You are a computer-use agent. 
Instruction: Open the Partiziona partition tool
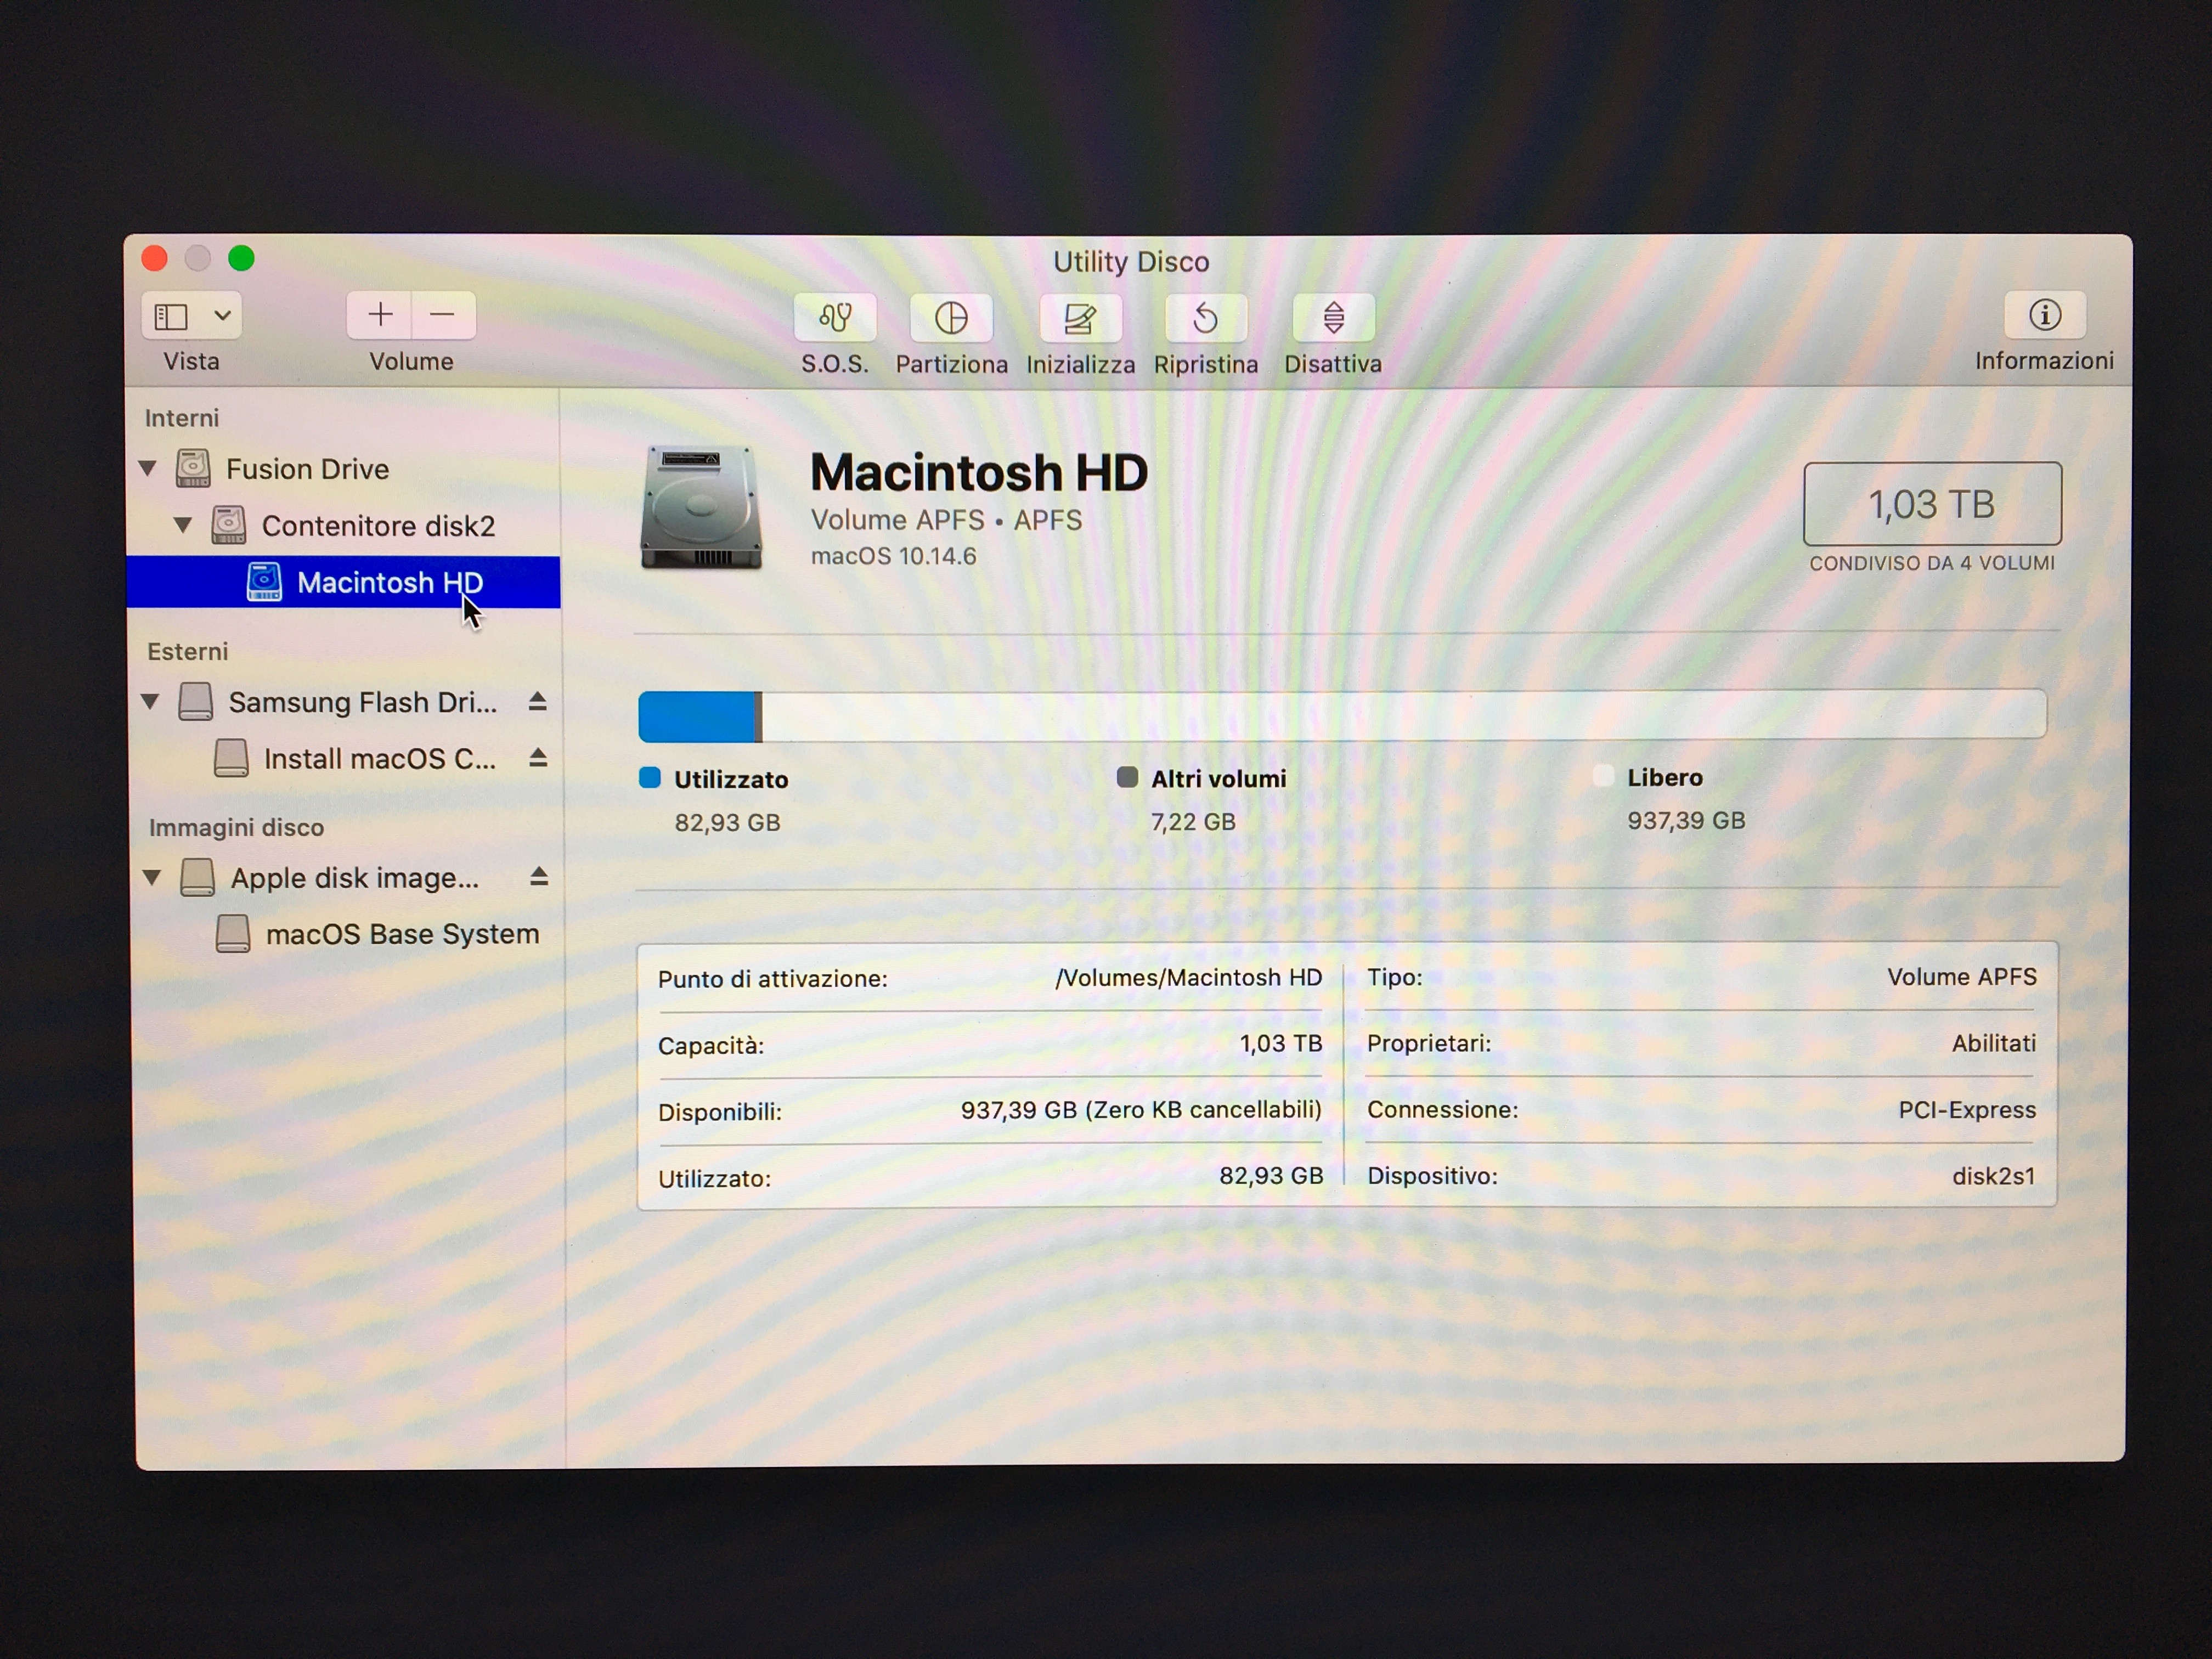point(950,318)
